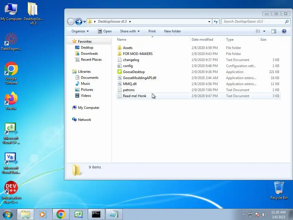Viewport: 293px width, 220px height.
Task: Open the recent pages dropdown arrow
Action: point(84,22)
